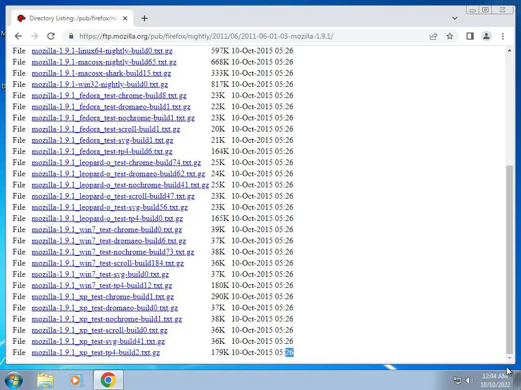Open win7_test-scroll-build184.txt.gz link
The height and width of the screenshot is (390, 521).
tap(108, 264)
